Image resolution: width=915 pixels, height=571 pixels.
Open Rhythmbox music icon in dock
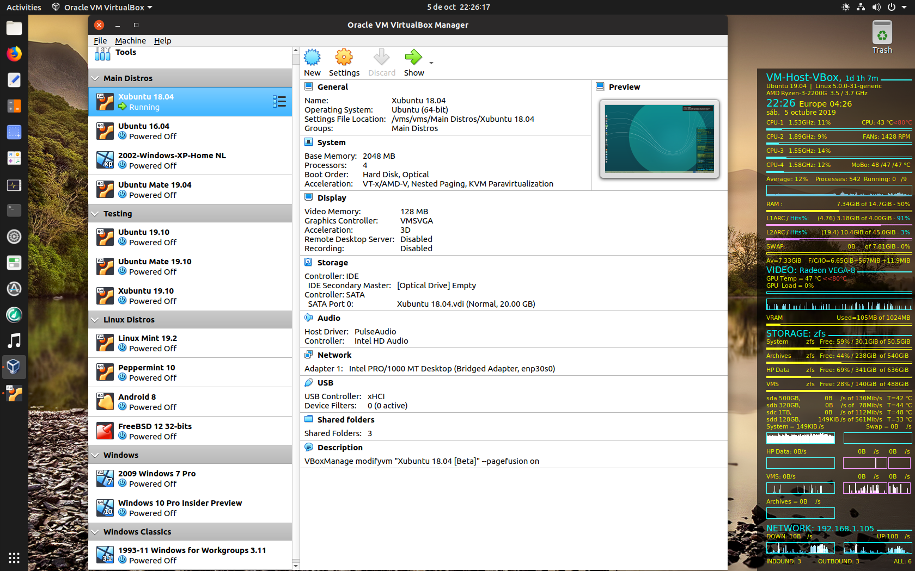[14, 340]
